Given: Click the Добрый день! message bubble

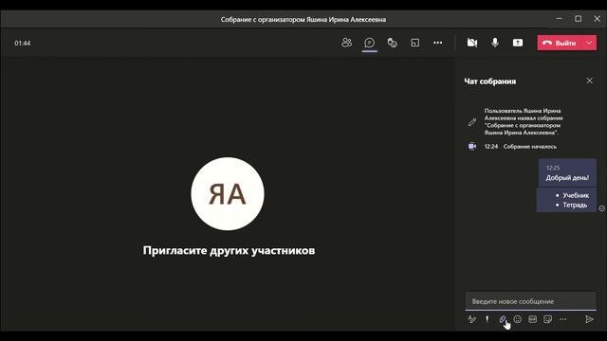Looking at the screenshot, I should (x=567, y=172).
